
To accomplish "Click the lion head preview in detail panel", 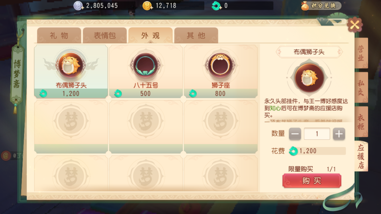I will [309, 78].
